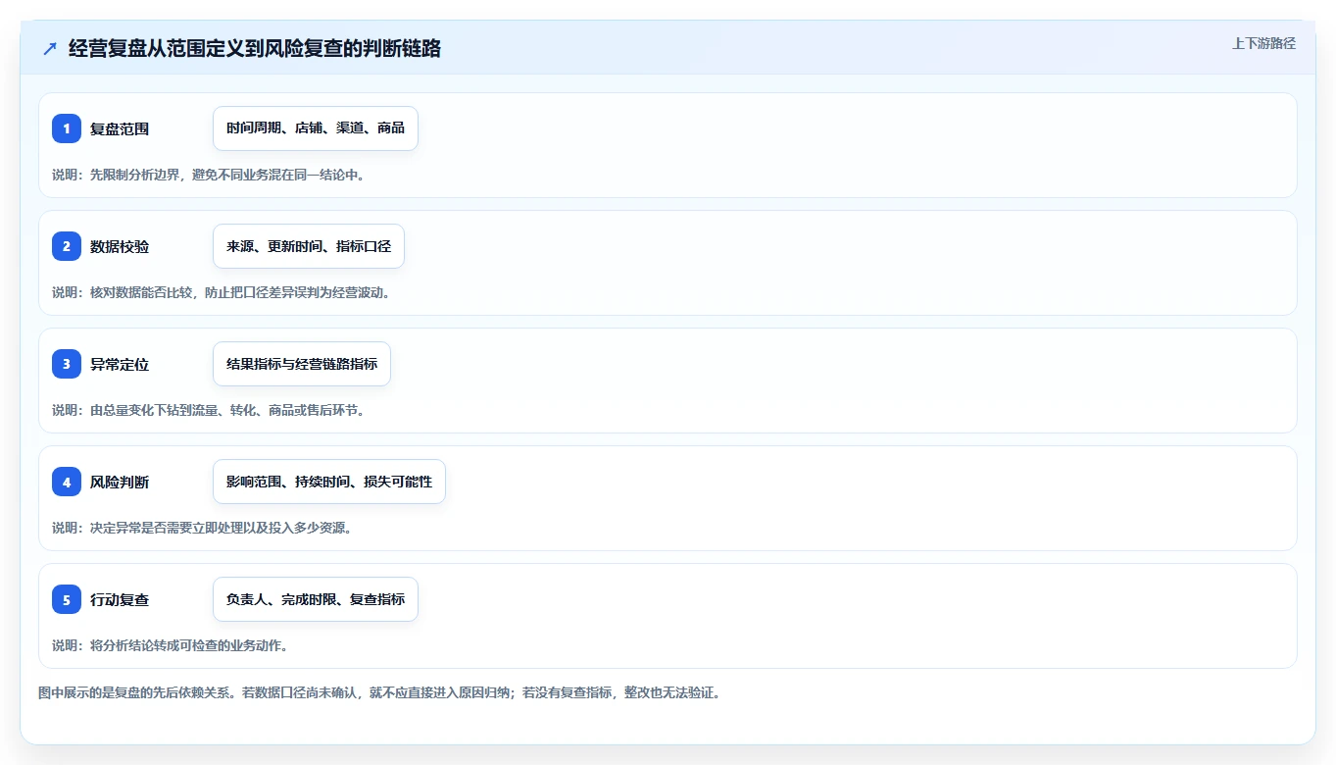This screenshot has width=1336, height=765.
Task: Select the 来源、更新时间、指标口径 chip
Action: pyautogui.click(x=309, y=246)
